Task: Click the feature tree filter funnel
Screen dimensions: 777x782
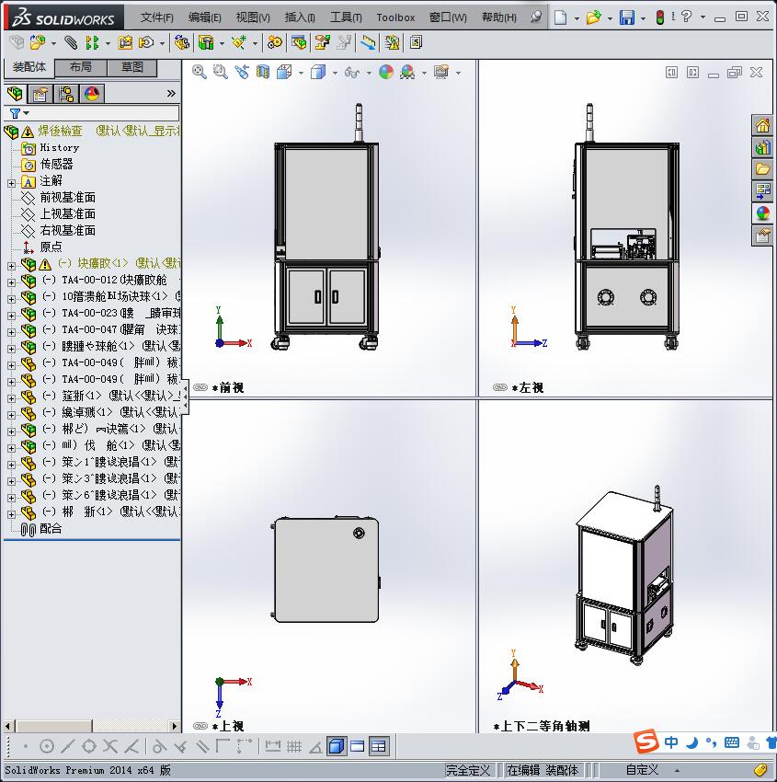Action: click(15, 114)
